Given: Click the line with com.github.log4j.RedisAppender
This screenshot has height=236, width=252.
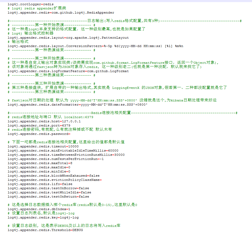Looking at the screenshot, I should click(x=61, y=13).
